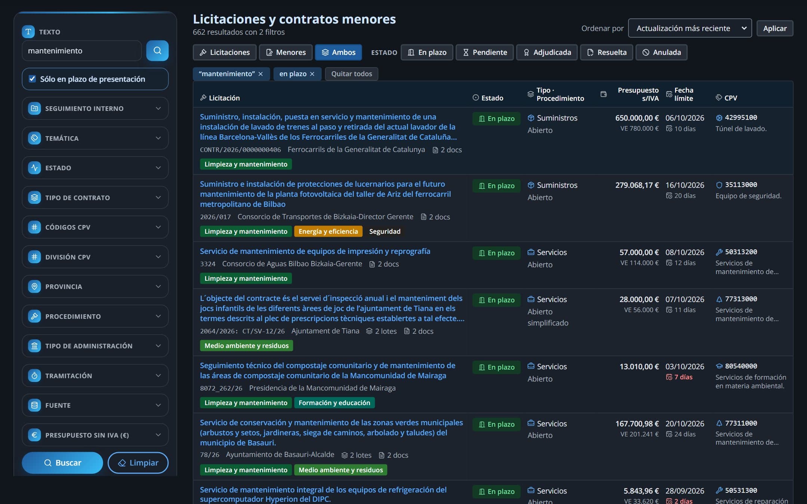
Task: Click the Estado pulse icon in sidebar
Action: 34,168
